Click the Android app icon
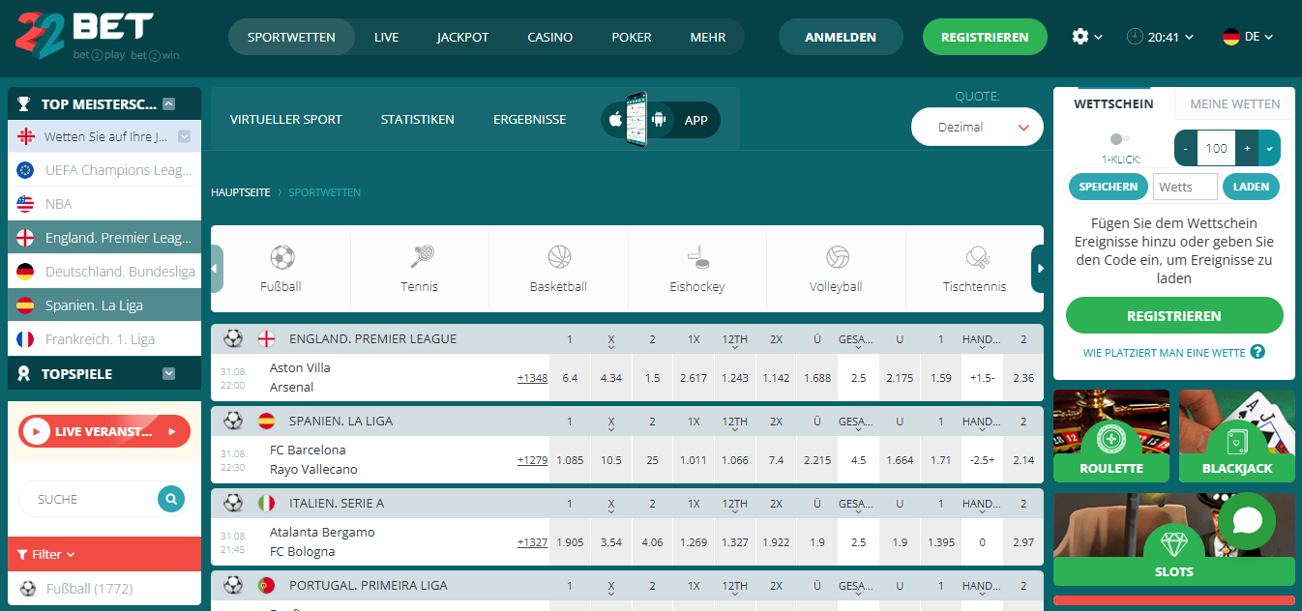 pyautogui.click(x=660, y=120)
